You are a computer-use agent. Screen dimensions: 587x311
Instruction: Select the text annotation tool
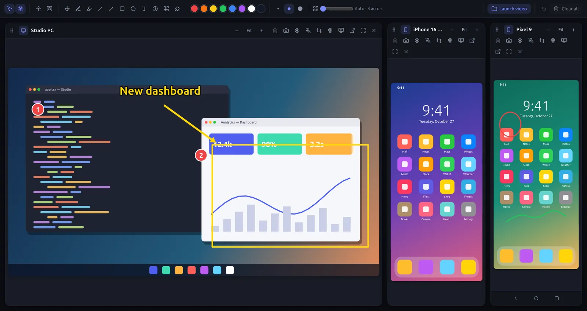coord(144,9)
